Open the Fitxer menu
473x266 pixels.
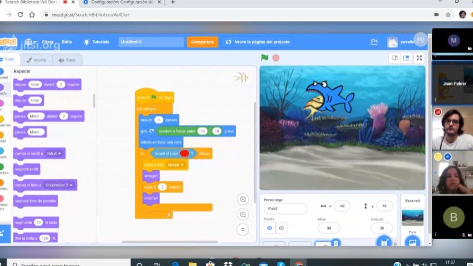point(48,42)
